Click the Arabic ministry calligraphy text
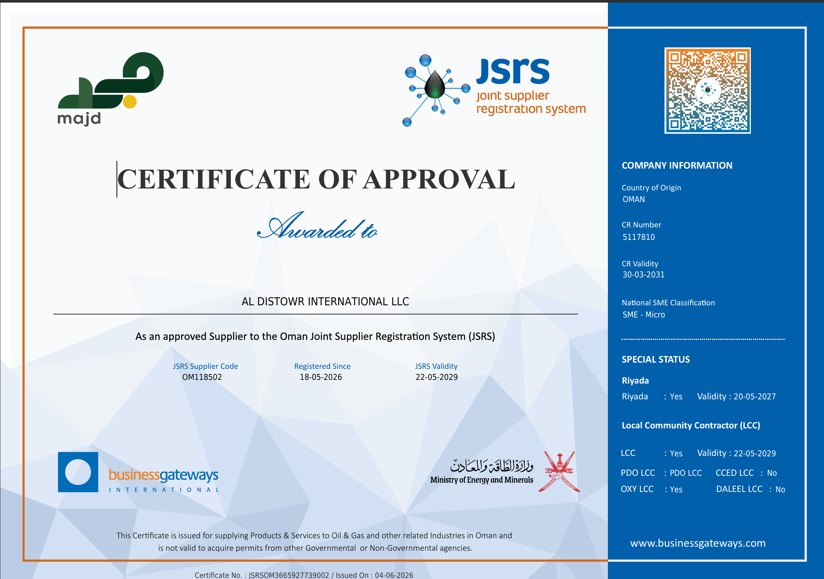The width and height of the screenshot is (824, 579). click(492, 465)
